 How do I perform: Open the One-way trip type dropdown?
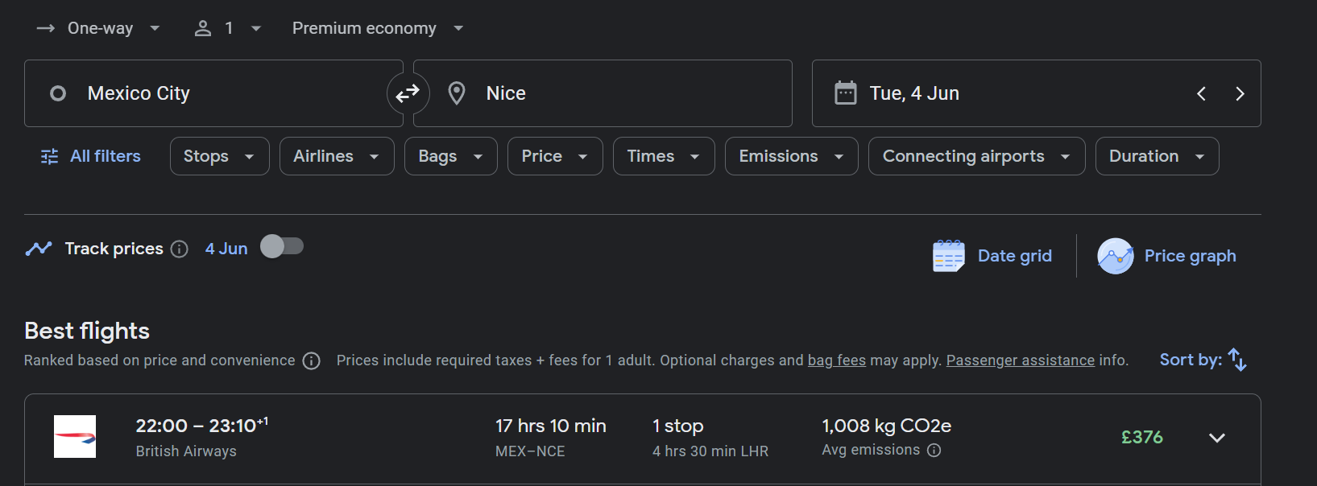pyautogui.click(x=98, y=28)
